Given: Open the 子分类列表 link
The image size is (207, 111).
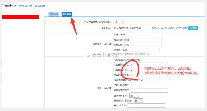Looking at the screenshot, I should (26, 6).
